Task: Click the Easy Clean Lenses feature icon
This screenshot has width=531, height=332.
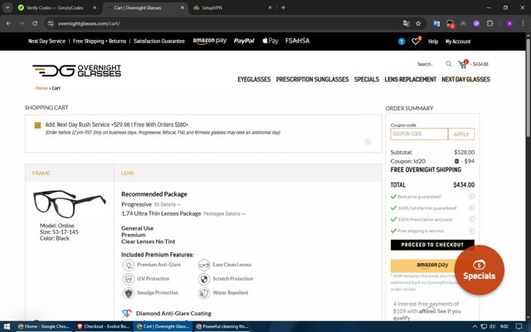Action: pyautogui.click(x=204, y=265)
